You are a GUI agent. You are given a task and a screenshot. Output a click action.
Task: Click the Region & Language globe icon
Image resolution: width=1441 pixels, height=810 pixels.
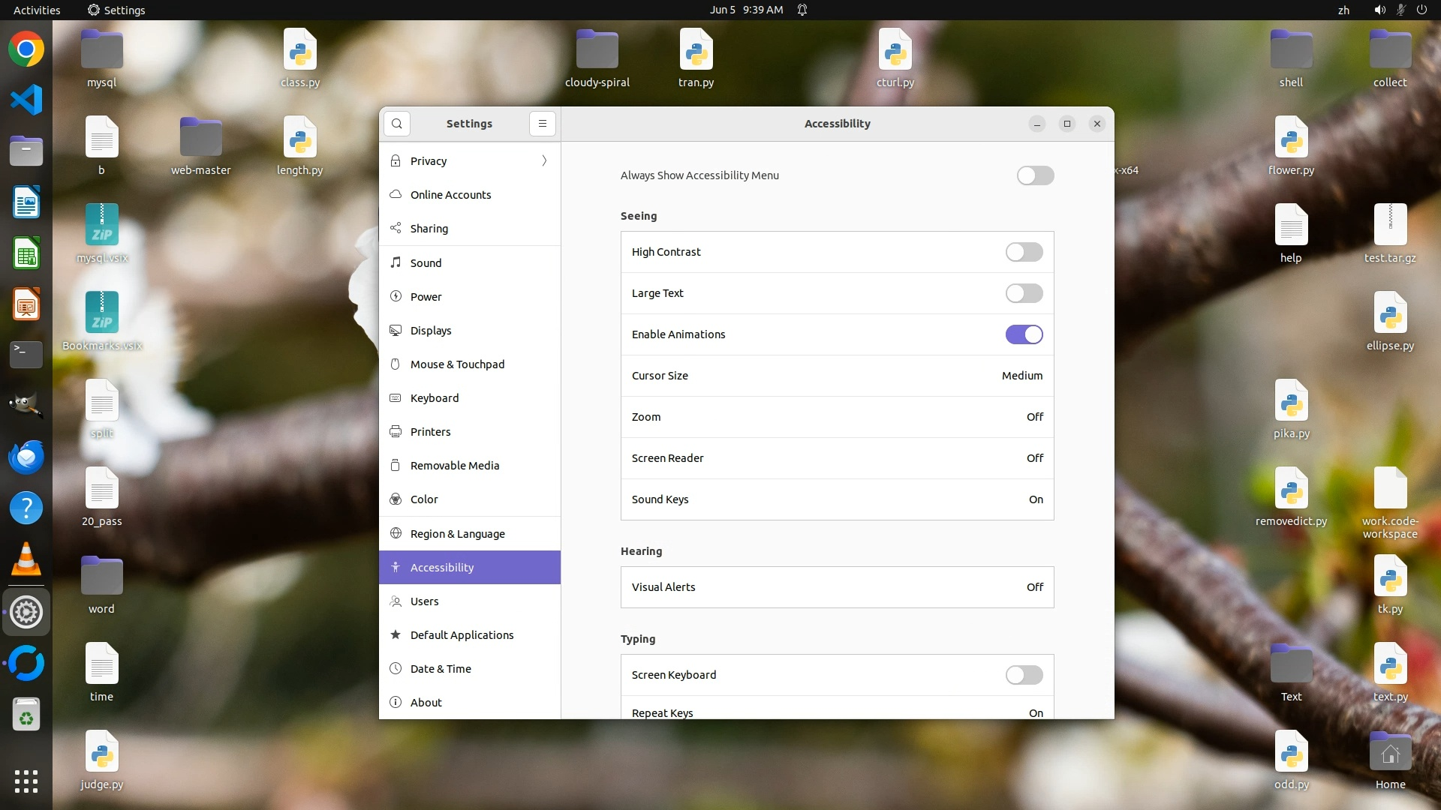(396, 534)
